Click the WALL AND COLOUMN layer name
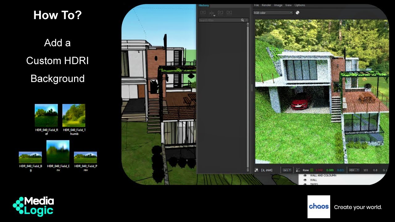395x222 pixels. click(x=323, y=175)
